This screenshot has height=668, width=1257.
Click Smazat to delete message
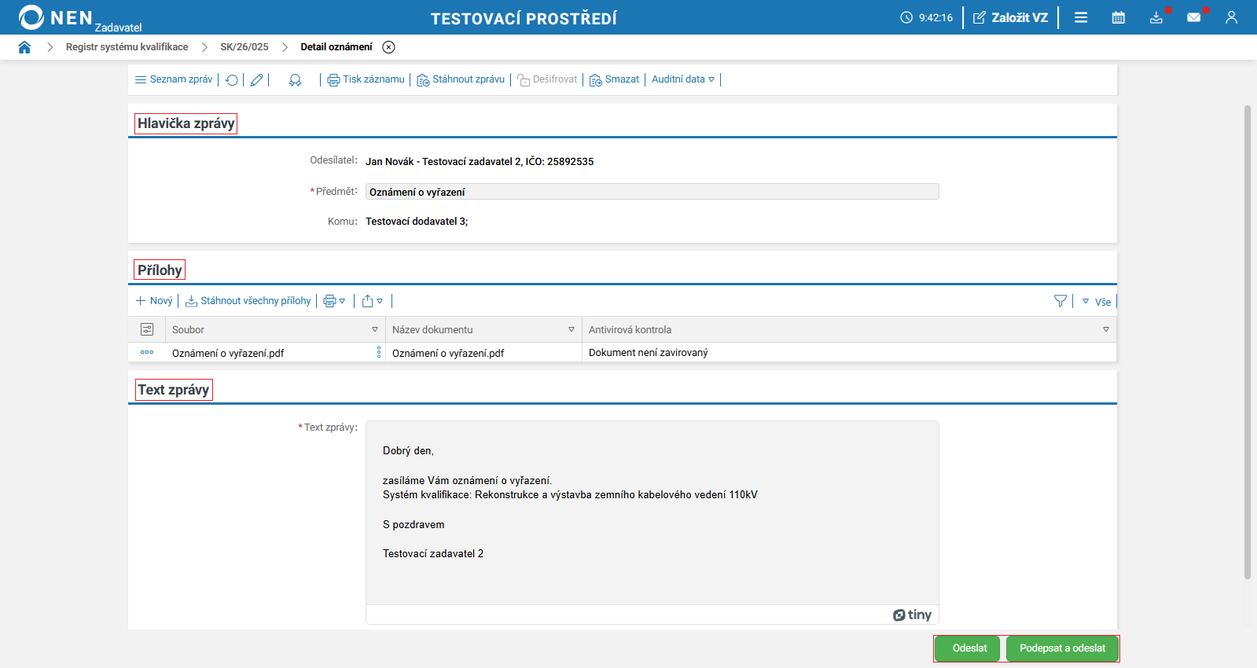click(x=614, y=79)
